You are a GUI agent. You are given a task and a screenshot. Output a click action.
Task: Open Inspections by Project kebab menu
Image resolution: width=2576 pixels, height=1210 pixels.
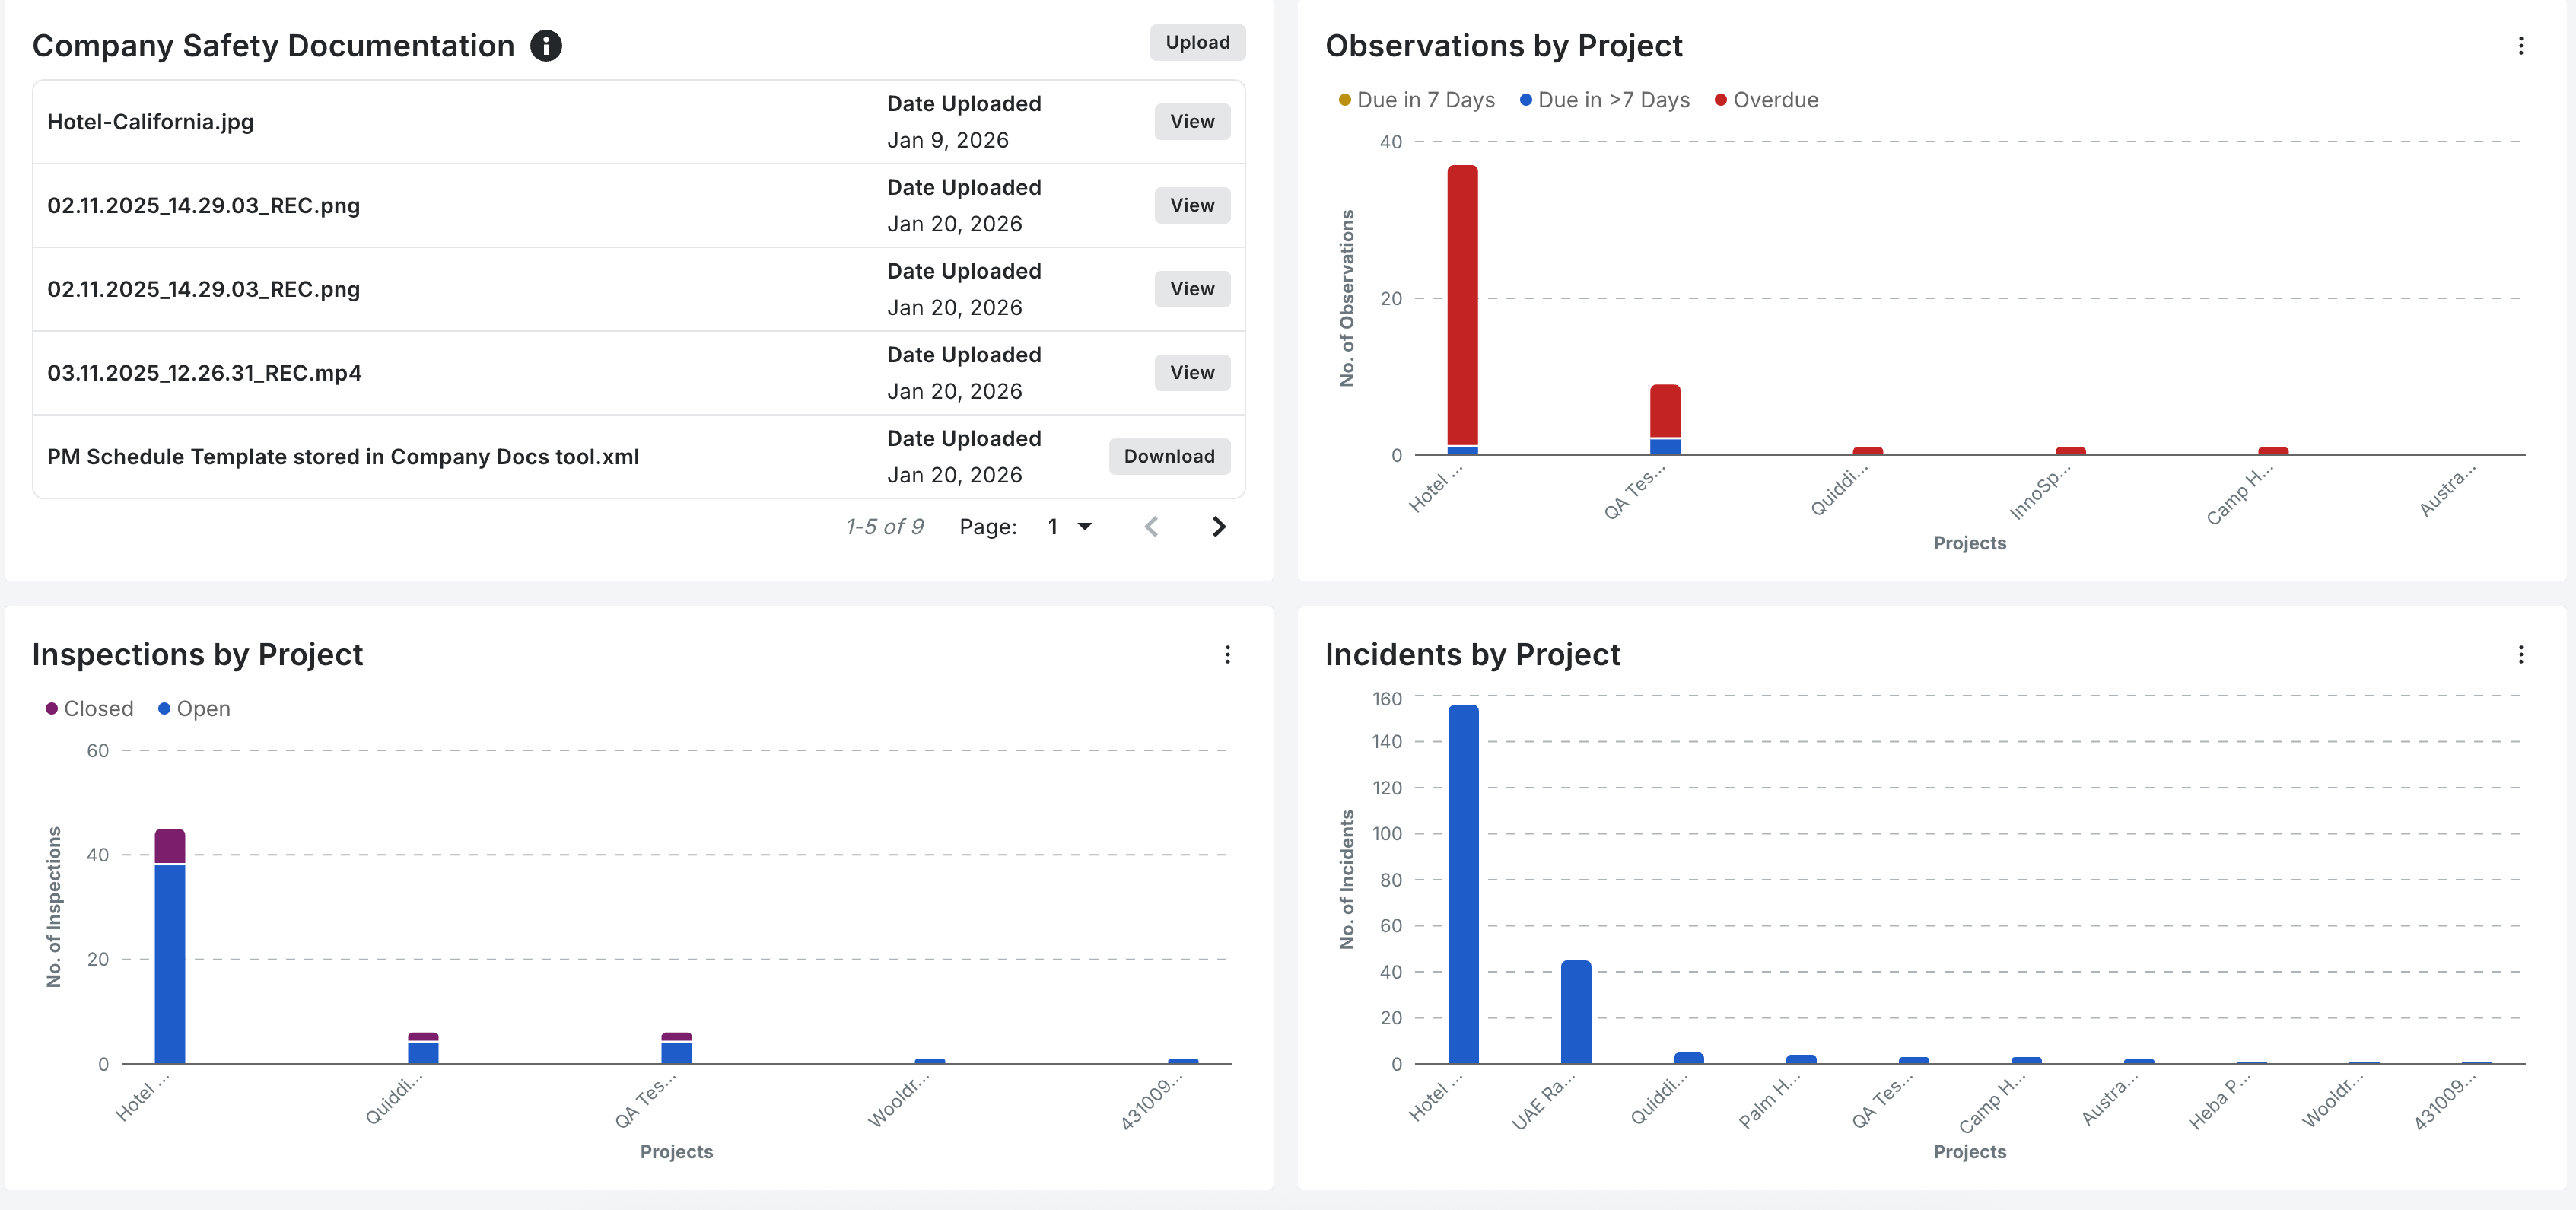[1227, 654]
